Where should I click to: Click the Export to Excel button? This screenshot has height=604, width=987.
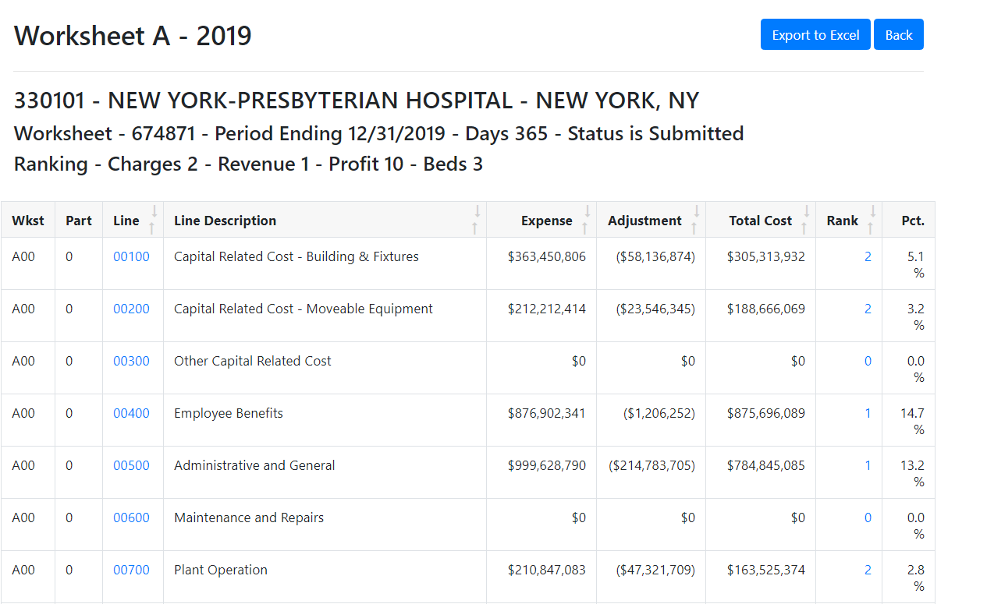(815, 34)
